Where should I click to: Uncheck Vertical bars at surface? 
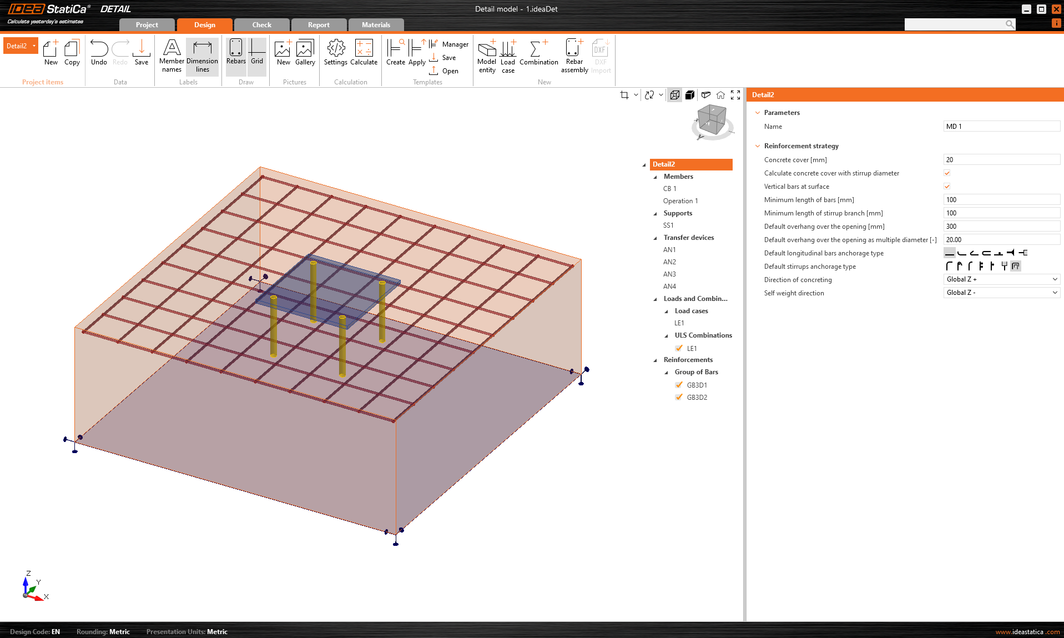click(947, 187)
